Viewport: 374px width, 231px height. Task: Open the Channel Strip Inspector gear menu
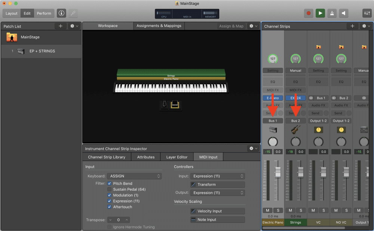(253, 148)
